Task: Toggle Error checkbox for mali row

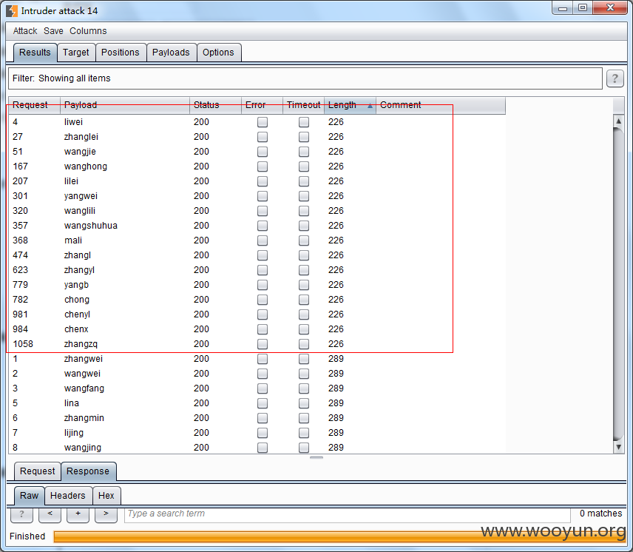Action: click(263, 240)
